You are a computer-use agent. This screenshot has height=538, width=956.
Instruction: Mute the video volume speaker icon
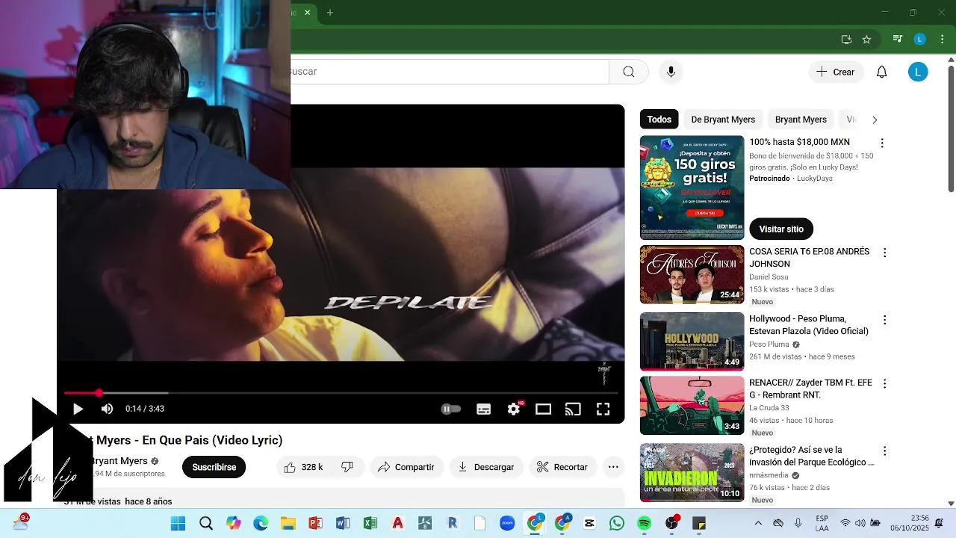click(107, 409)
